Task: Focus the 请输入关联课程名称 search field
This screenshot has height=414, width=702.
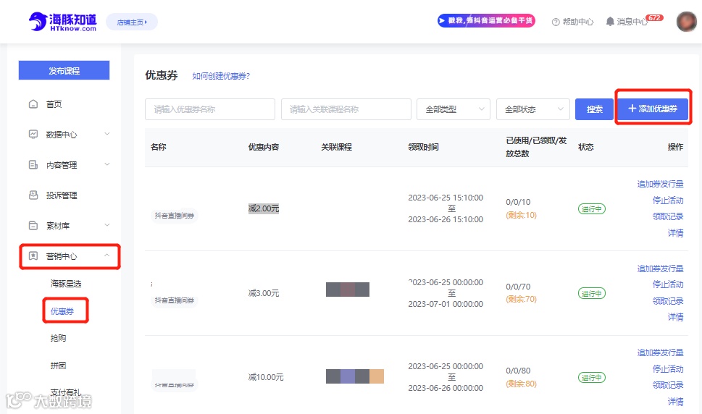Action: (346, 109)
